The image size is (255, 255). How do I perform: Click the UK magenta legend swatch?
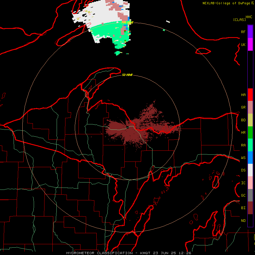[250, 44]
